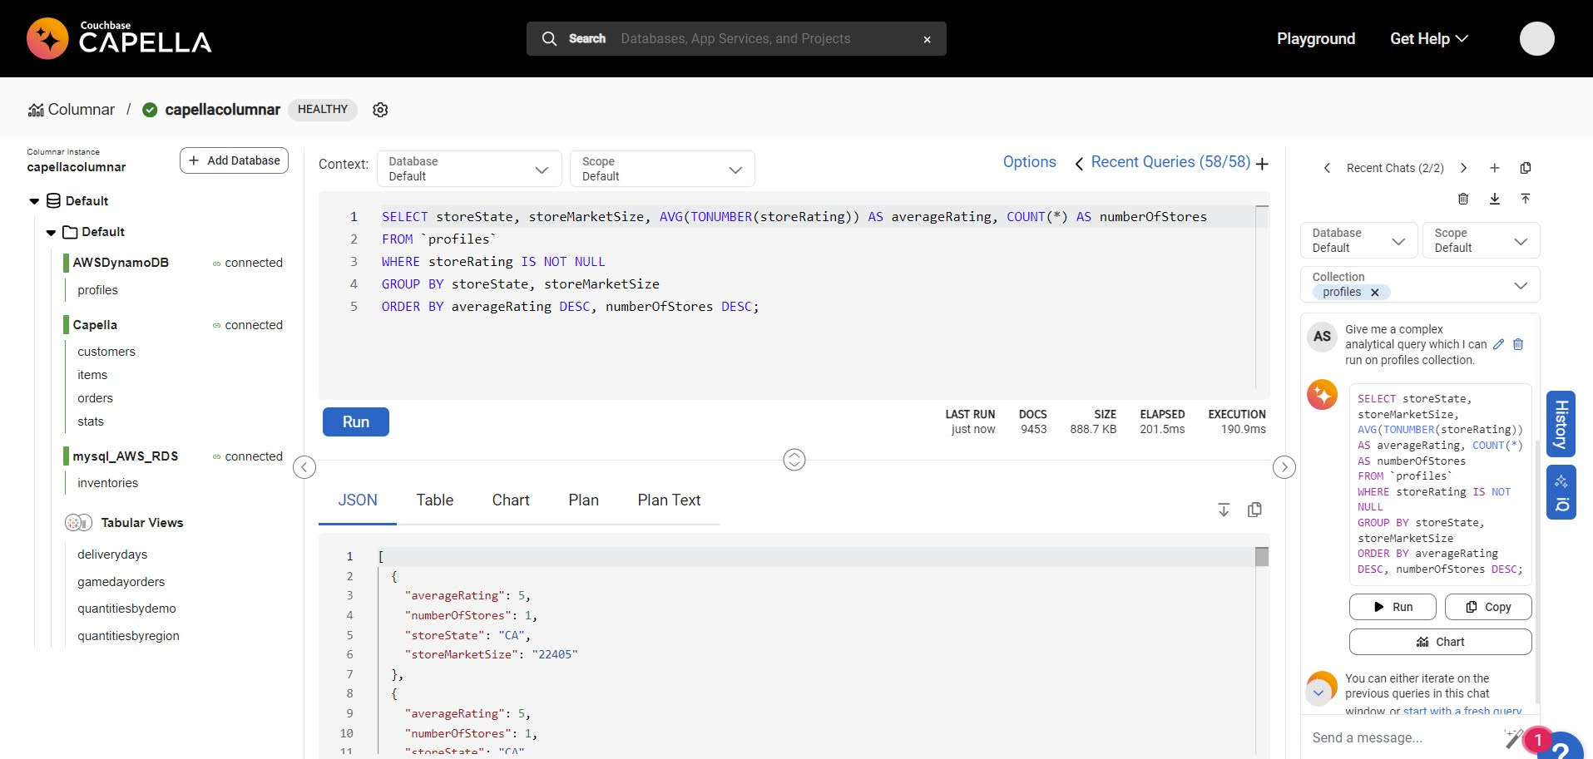Screen dimensions: 1593x759
Task: Switch to the Table results tab
Action: click(434, 500)
